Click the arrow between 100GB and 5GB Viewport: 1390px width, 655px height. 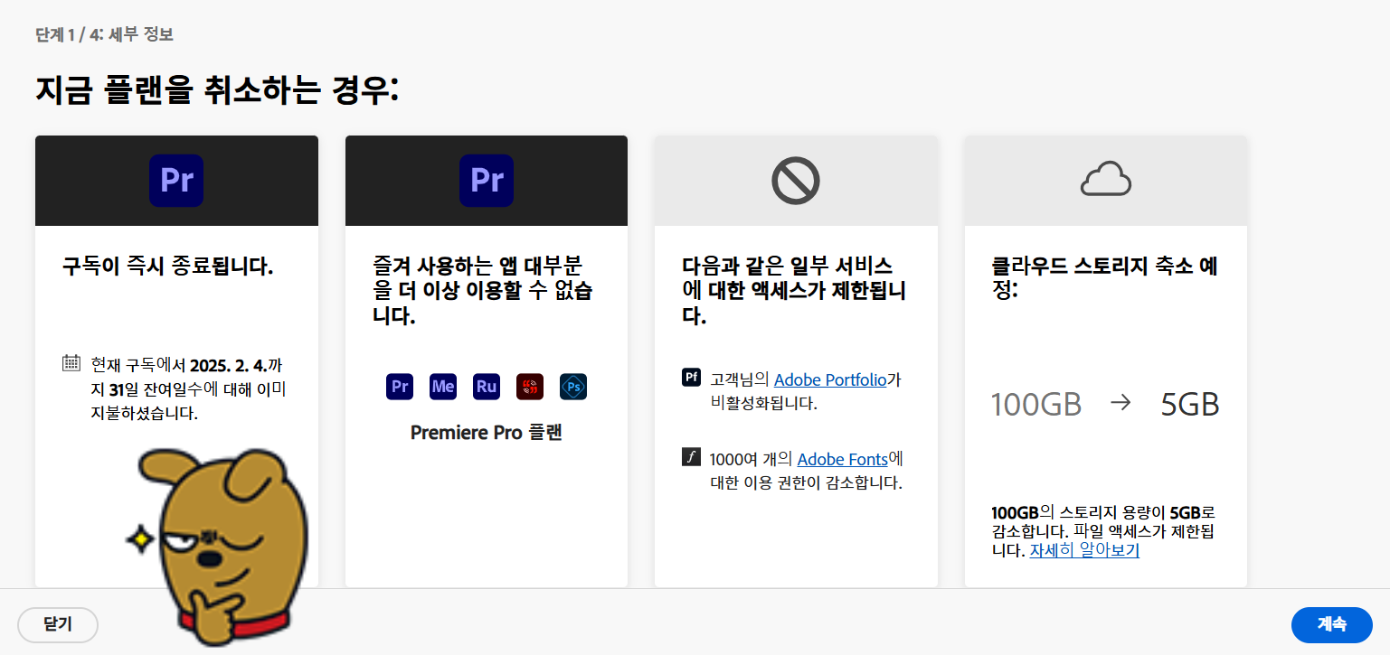1121,404
